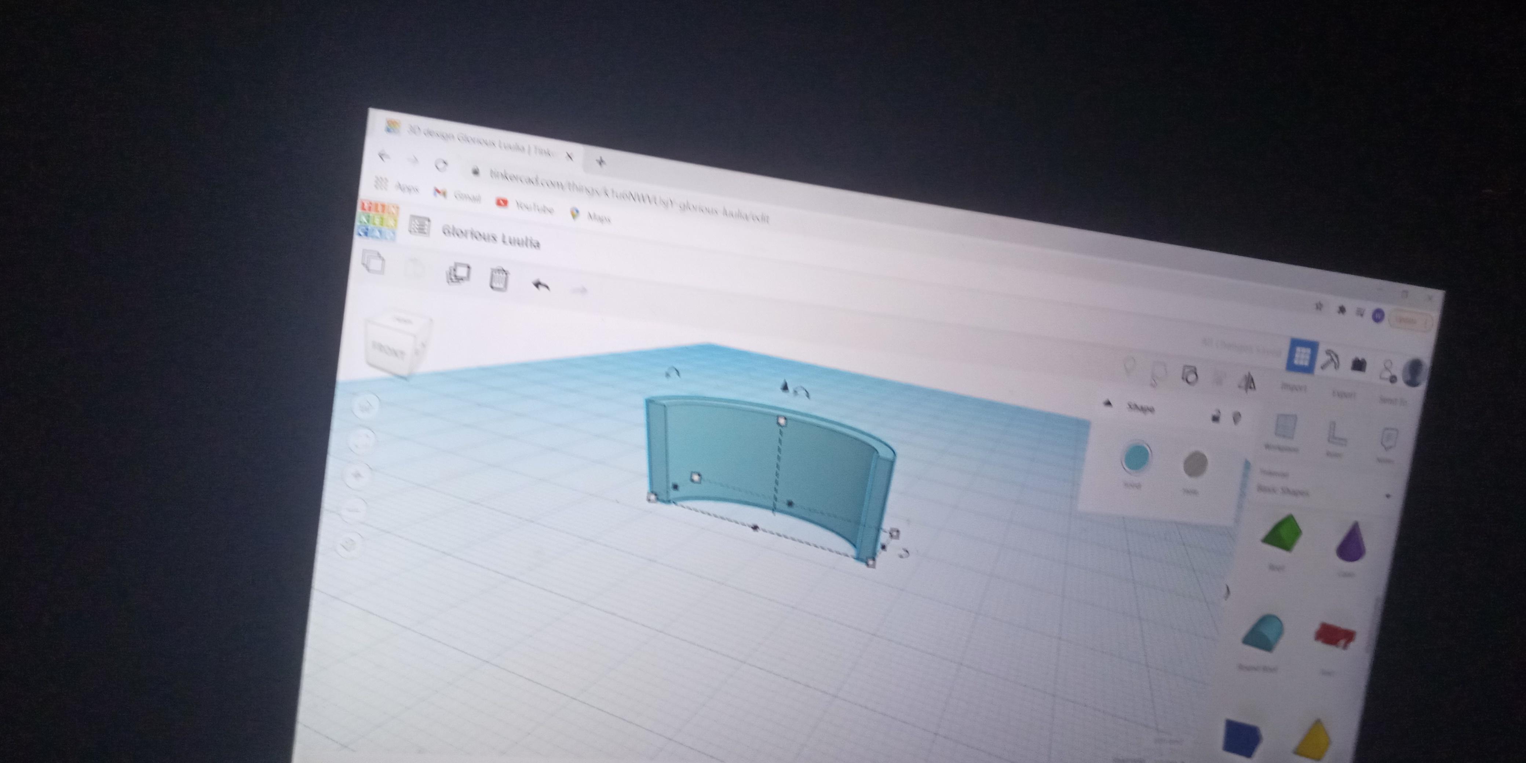Open the design list menu icon

(420, 226)
